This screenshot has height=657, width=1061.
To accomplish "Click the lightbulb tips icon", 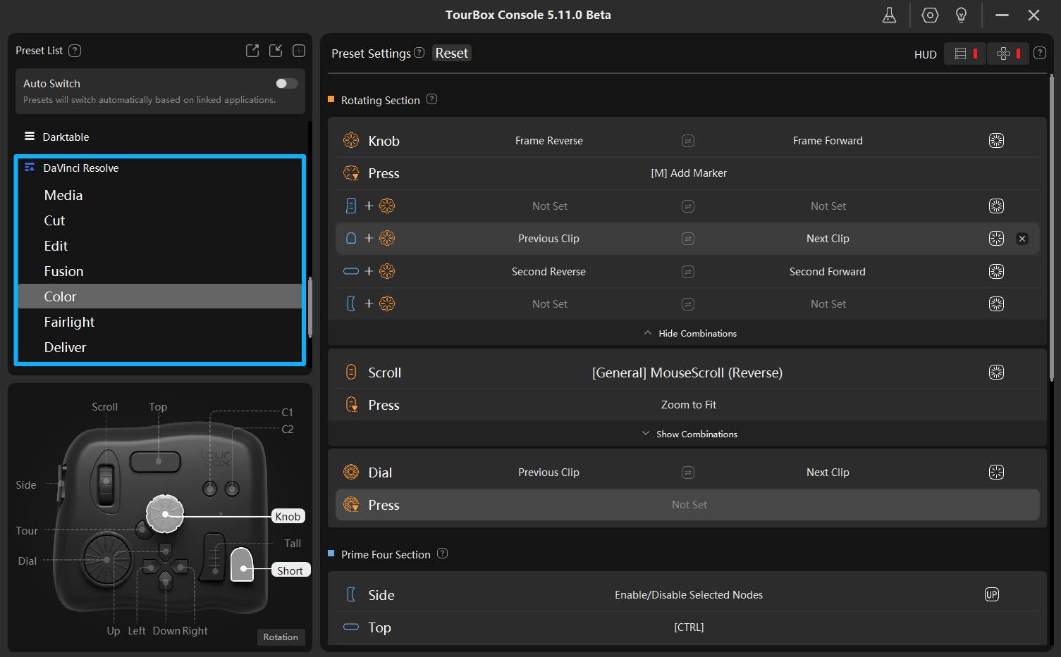I will 960,15.
